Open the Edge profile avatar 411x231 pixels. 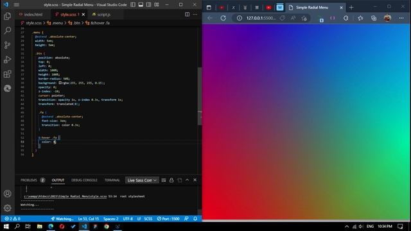(x=387, y=18)
